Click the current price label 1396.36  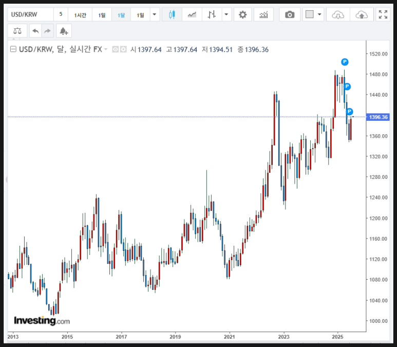click(378, 117)
